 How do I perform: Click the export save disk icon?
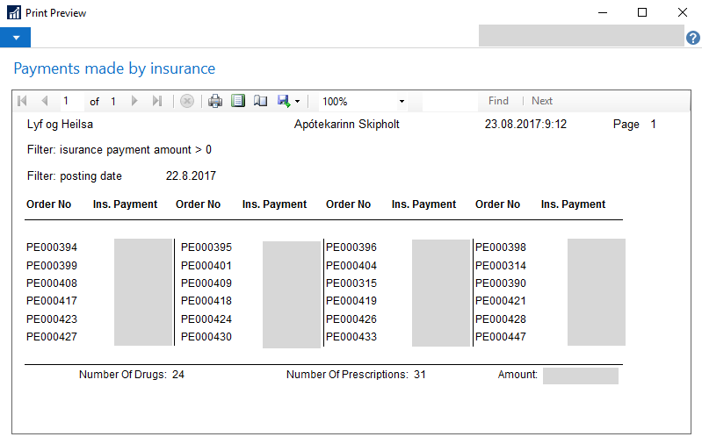284,101
